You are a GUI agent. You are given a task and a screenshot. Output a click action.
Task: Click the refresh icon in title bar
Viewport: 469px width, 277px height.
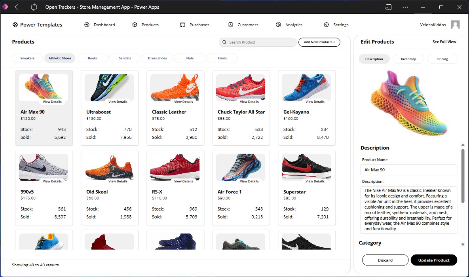[34, 7]
